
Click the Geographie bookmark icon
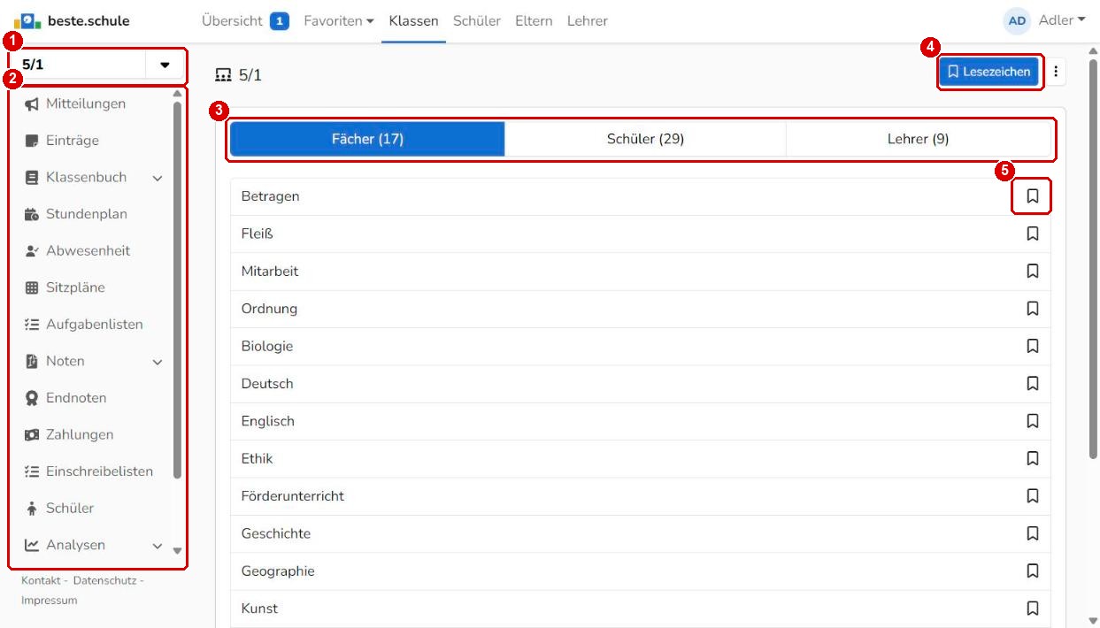click(1032, 571)
